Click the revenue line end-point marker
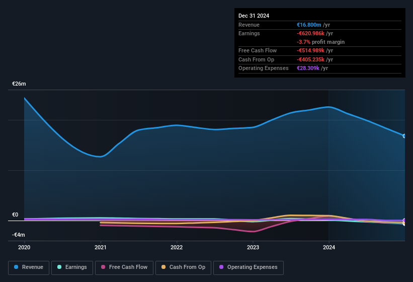 (x=404, y=136)
